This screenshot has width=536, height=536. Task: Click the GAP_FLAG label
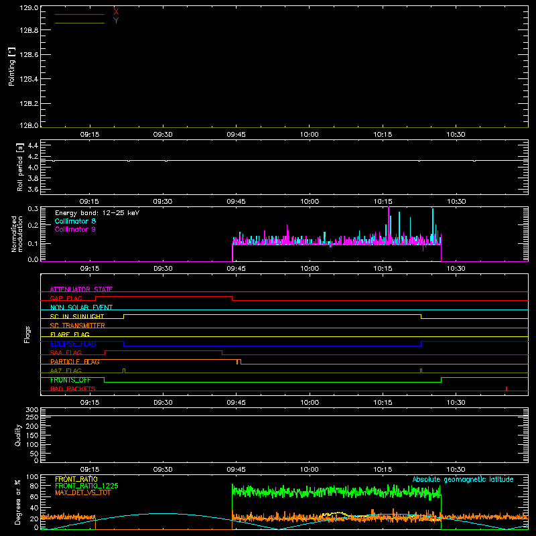pyautogui.click(x=66, y=298)
